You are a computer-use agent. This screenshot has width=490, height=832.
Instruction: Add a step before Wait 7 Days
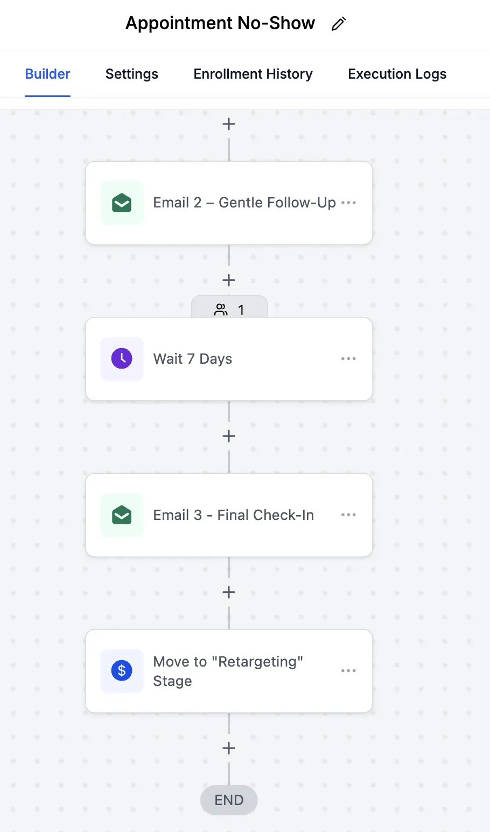(229, 280)
